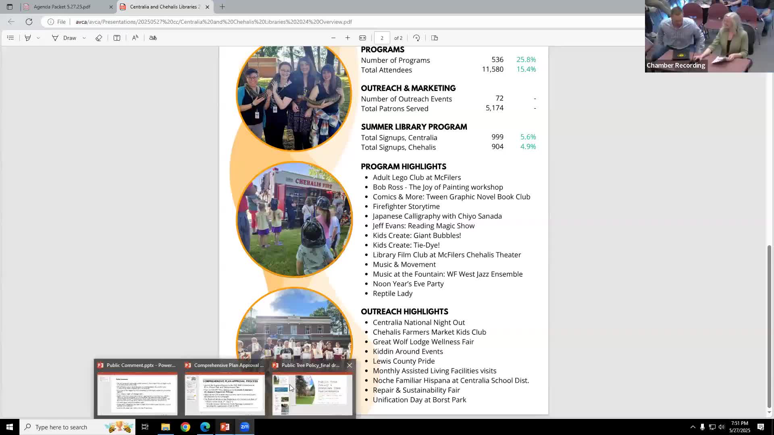Expand the Highlight color dropdown arrow

pyautogui.click(x=38, y=38)
